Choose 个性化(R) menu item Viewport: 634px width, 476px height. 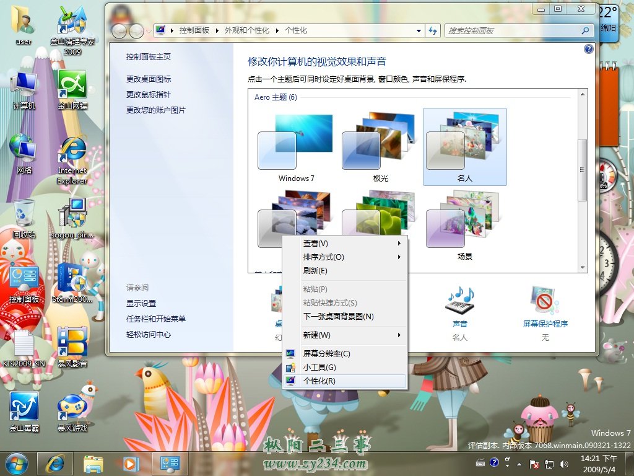[x=345, y=381]
